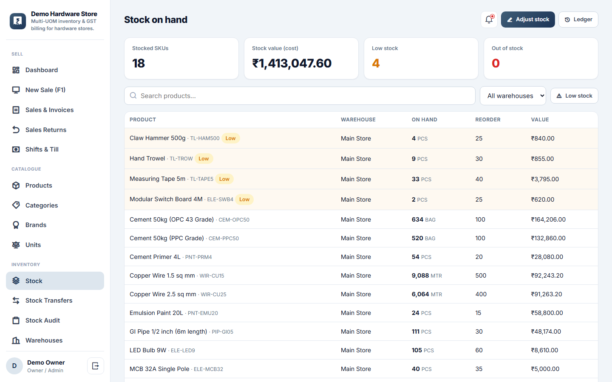This screenshot has height=382, width=612.
Task: Select Measuring Tape 5m product
Action: pyautogui.click(x=157, y=179)
